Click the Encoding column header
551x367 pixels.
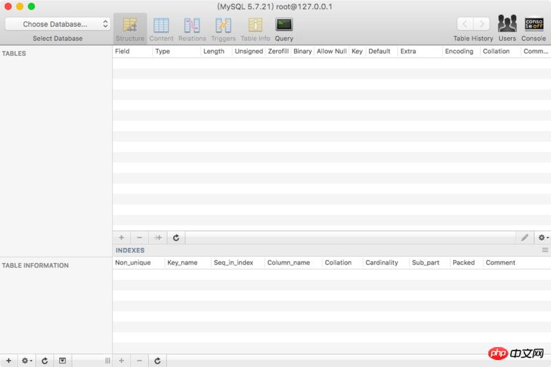461,51
